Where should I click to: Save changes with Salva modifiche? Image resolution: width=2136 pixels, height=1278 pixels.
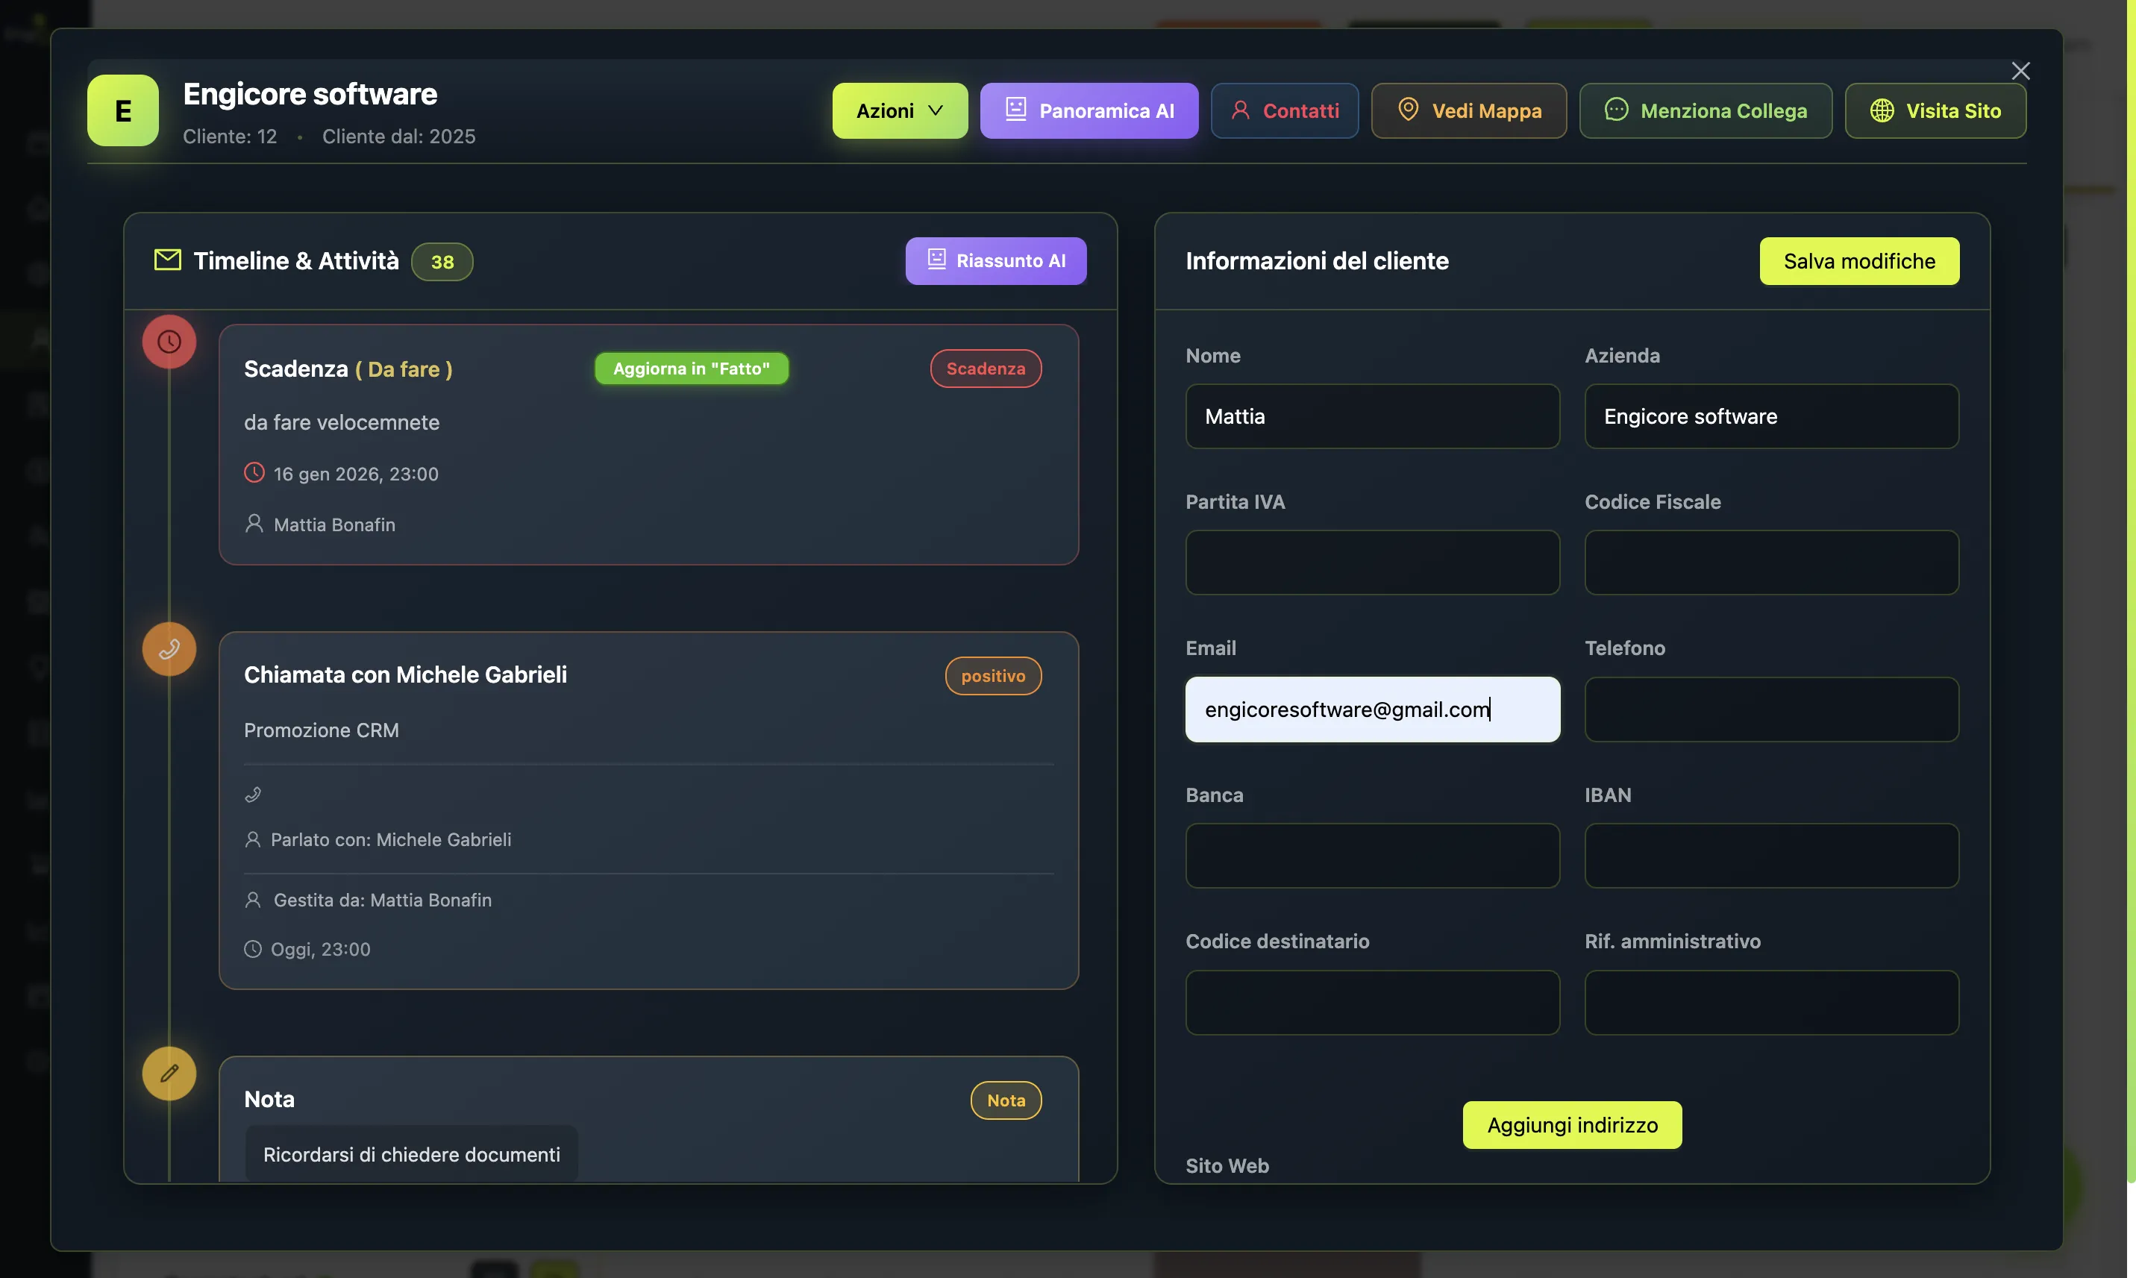[1858, 261]
